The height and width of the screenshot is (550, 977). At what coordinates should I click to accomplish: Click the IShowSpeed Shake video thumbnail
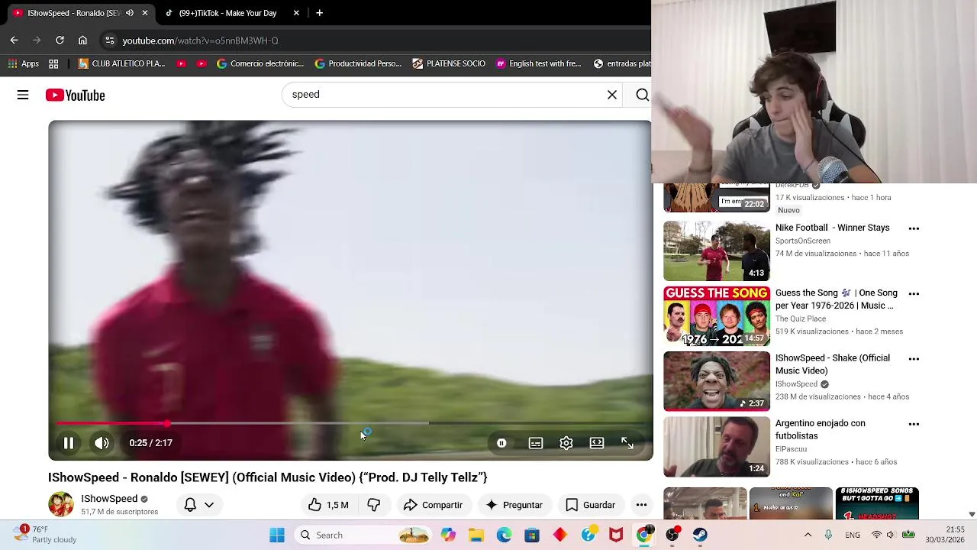click(x=717, y=381)
